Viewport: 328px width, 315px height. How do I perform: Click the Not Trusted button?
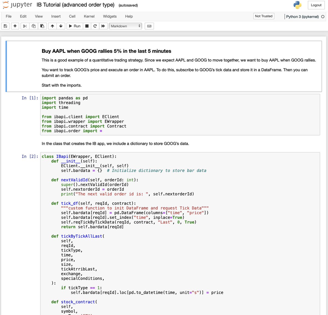264,16
